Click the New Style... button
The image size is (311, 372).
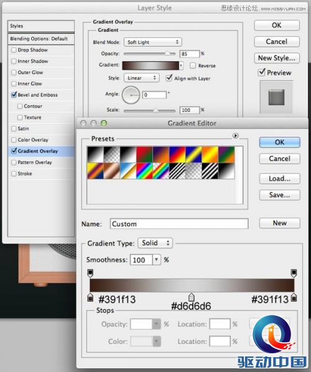point(277,58)
